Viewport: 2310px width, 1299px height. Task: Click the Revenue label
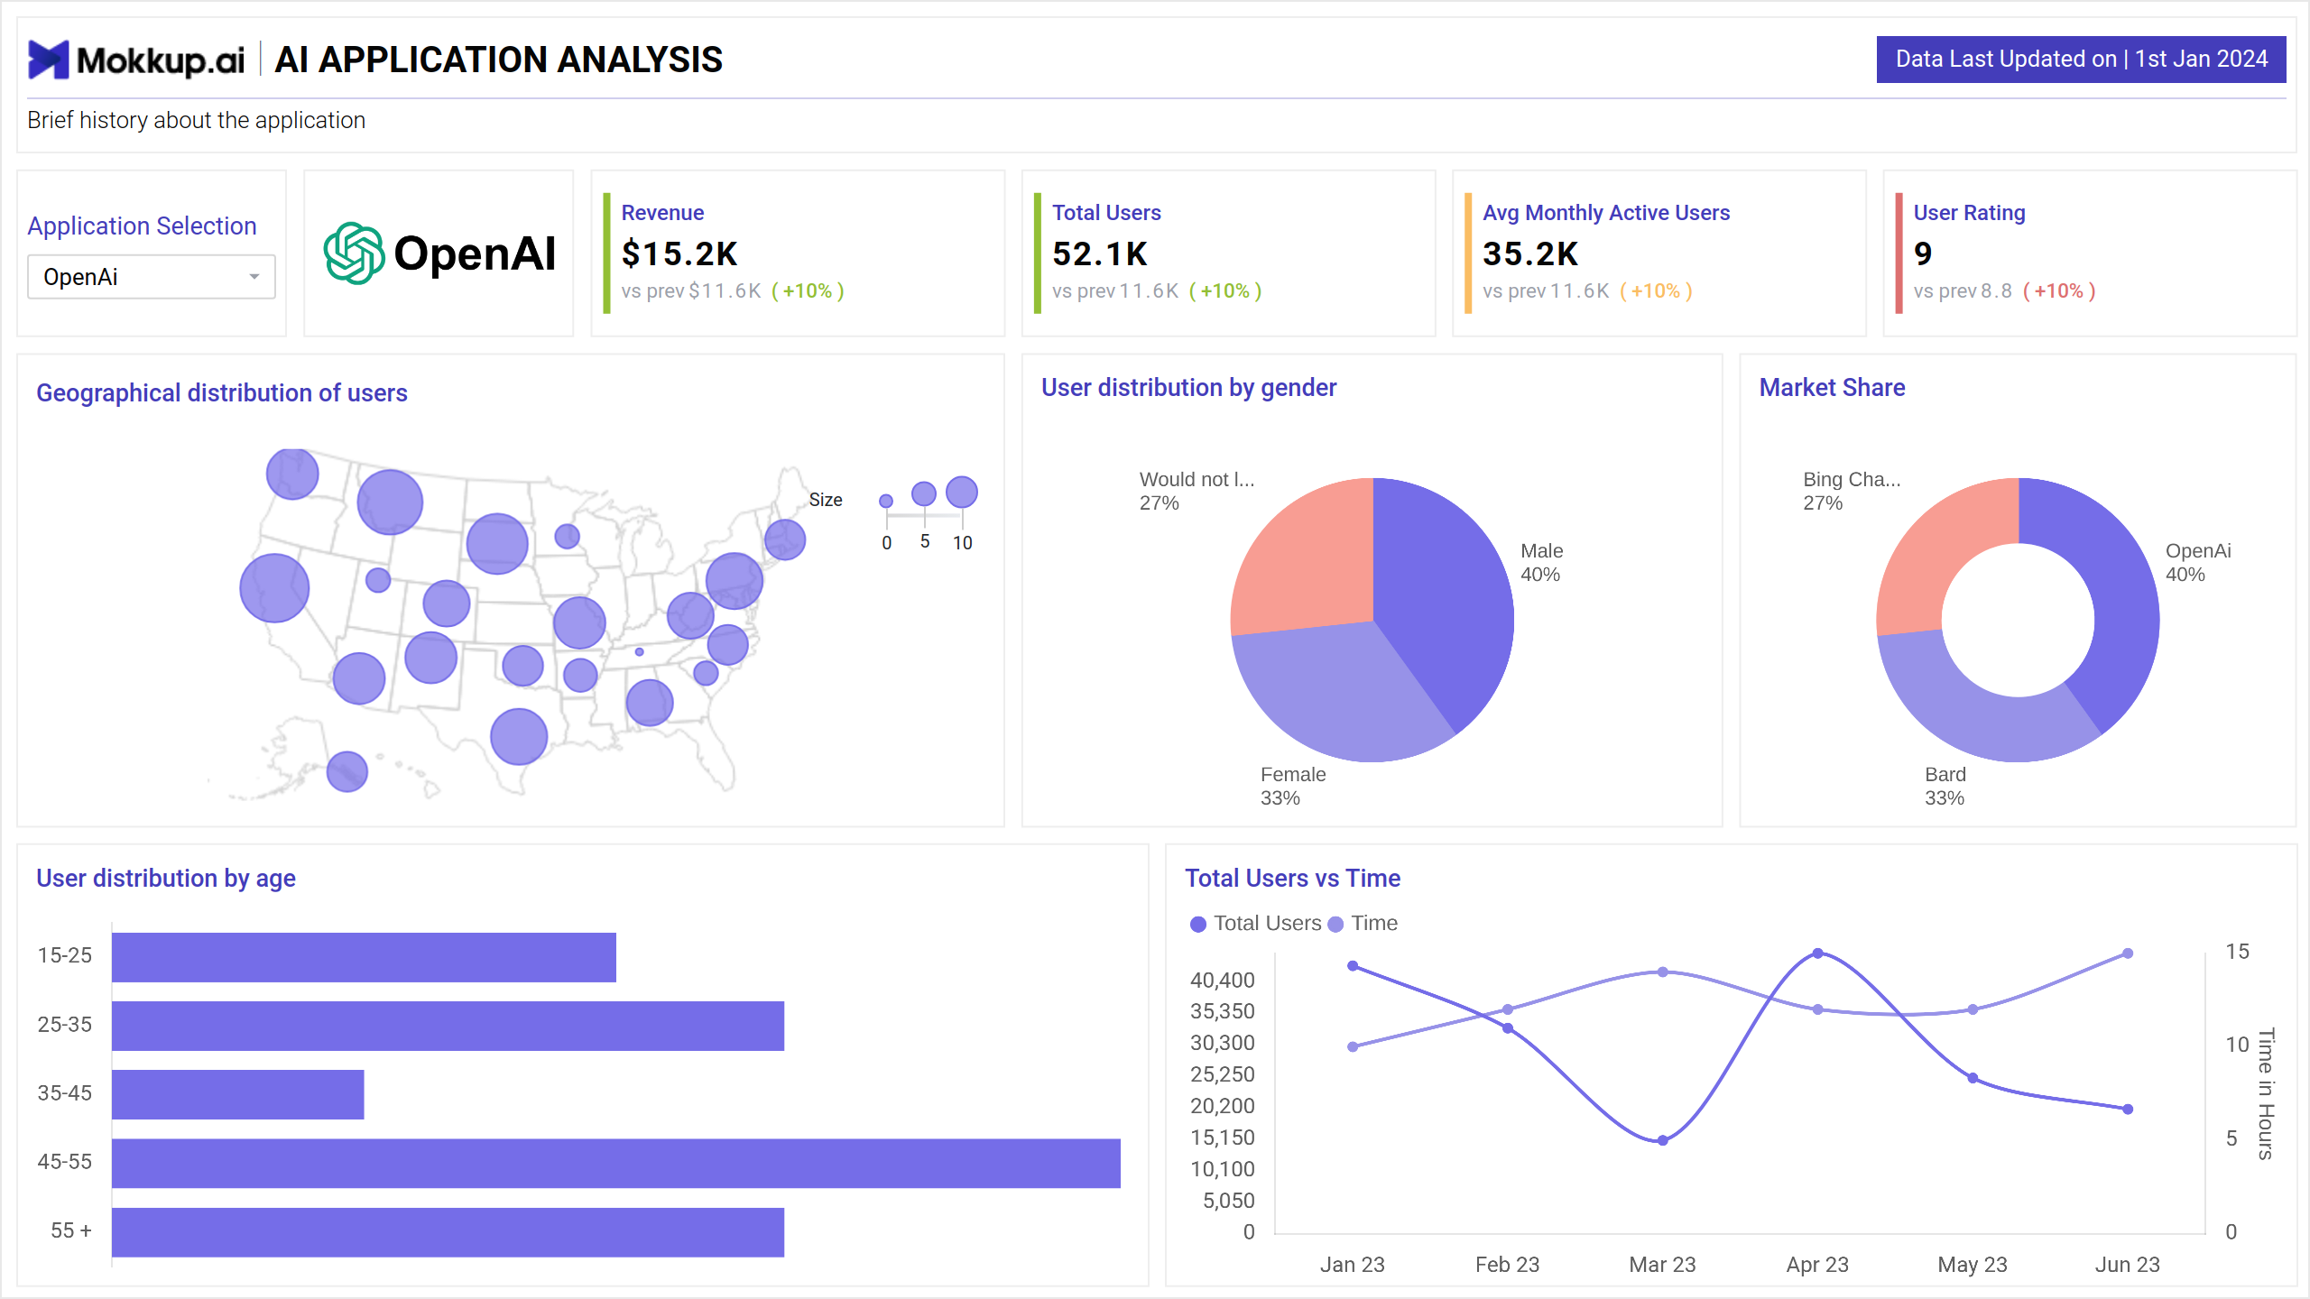click(662, 213)
